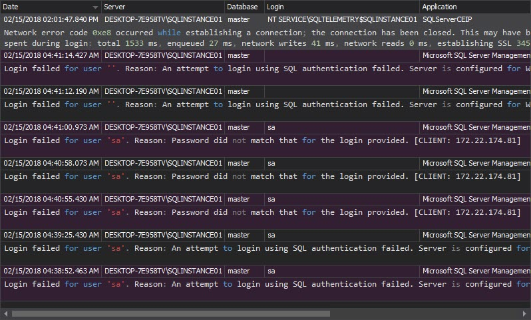This screenshot has width=531, height=320.
Task: Select date 02/15/2018 04:41:14.427 AM
Action: point(51,55)
